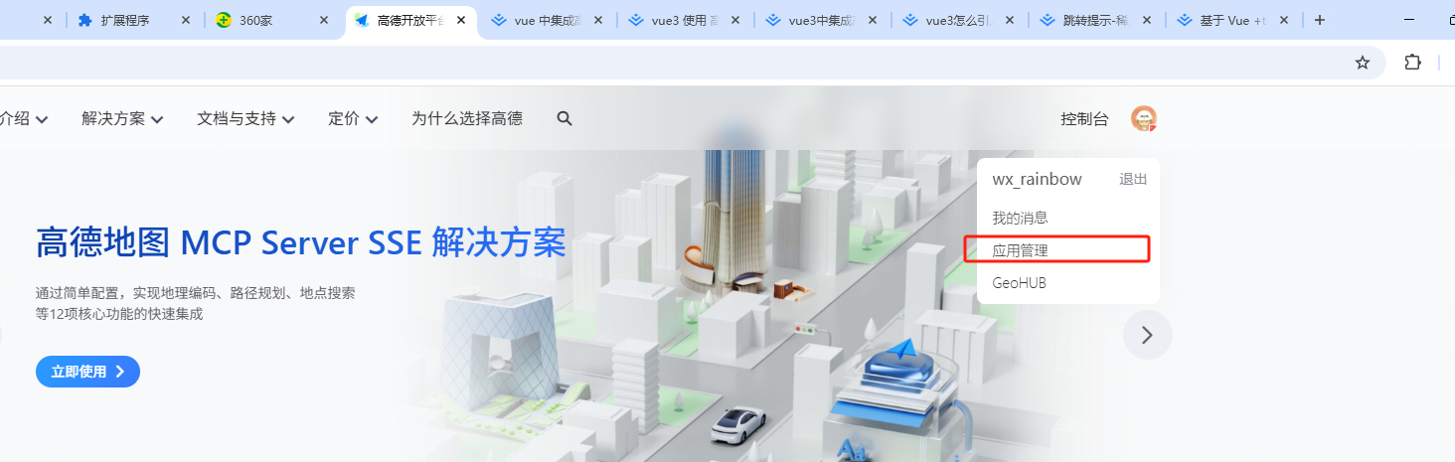This screenshot has height=462, width=1455.
Task: Open the 扩展程序 browser tab
Action: (x=134, y=20)
